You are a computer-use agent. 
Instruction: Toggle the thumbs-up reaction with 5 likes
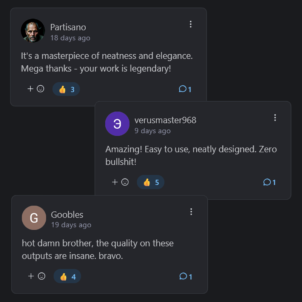click(x=151, y=183)
